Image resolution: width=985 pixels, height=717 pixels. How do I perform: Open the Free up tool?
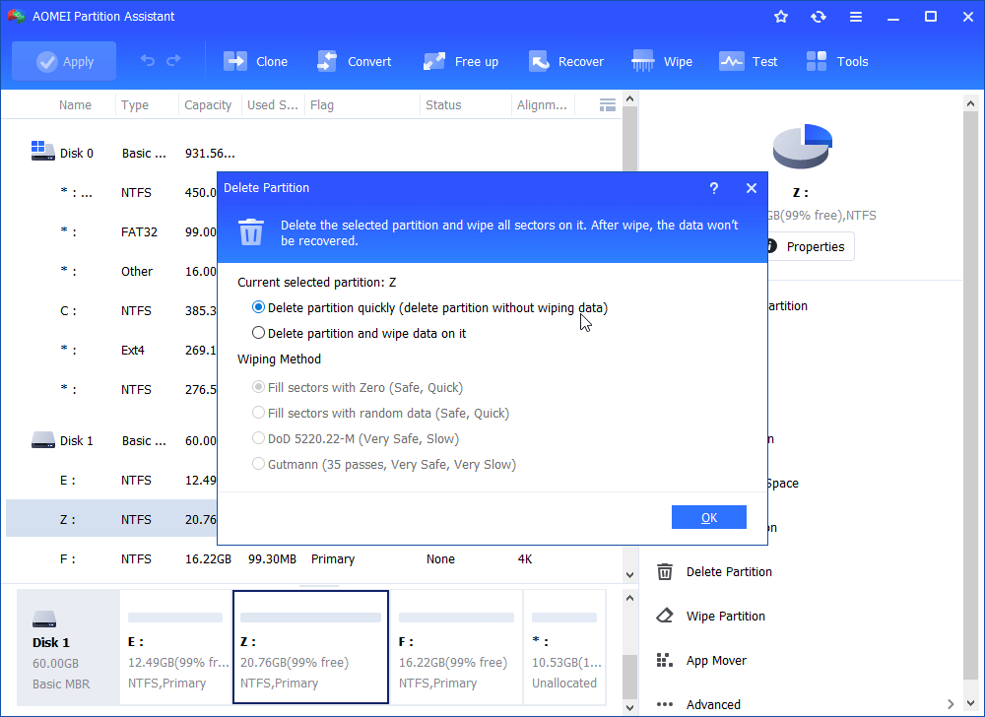pyautogui.click(x=460, y=61)
